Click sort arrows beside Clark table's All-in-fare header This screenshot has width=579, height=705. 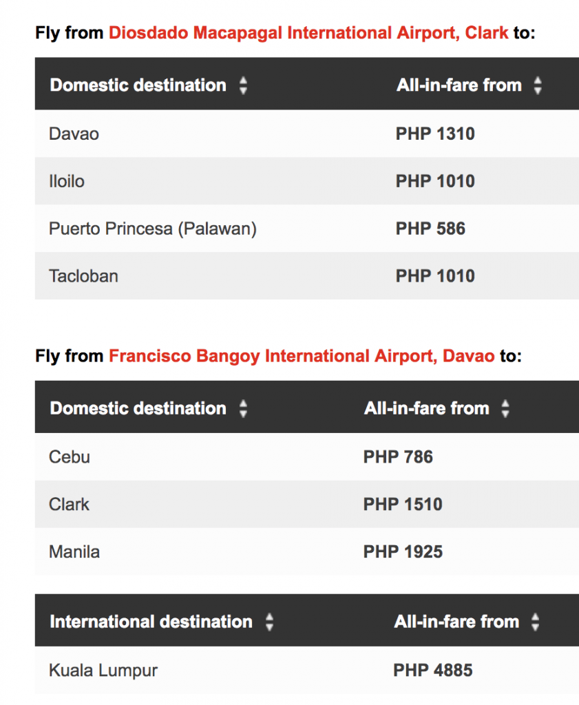tap(538, 85)
